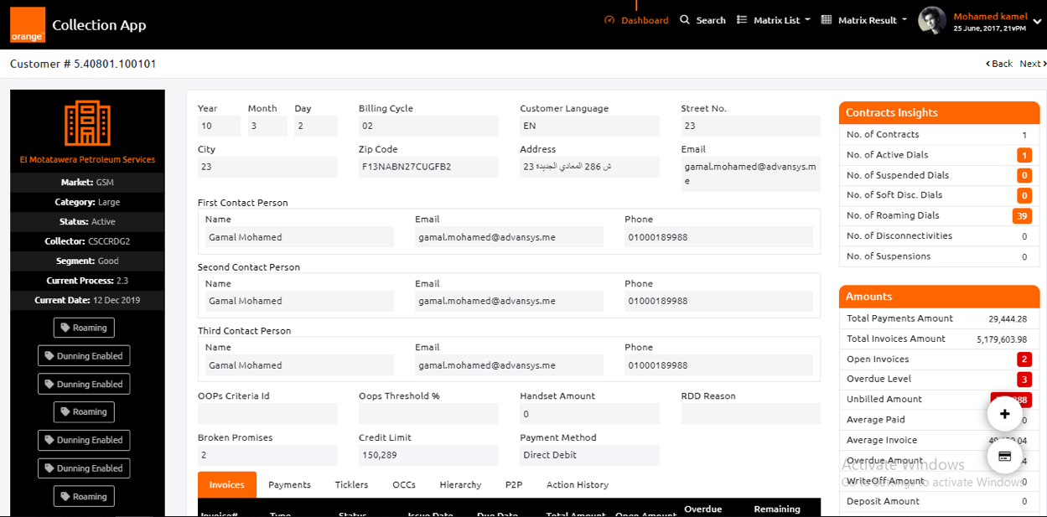Click the first Dunning Enabled tag
The width and height of the screenshot is (1047, 517).
coord(84,356)
